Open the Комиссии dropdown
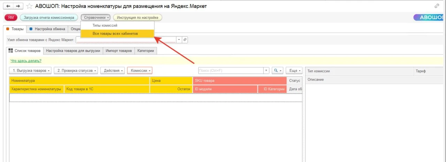This screenshot has width=446, height=162. click(x=140, y=70)
